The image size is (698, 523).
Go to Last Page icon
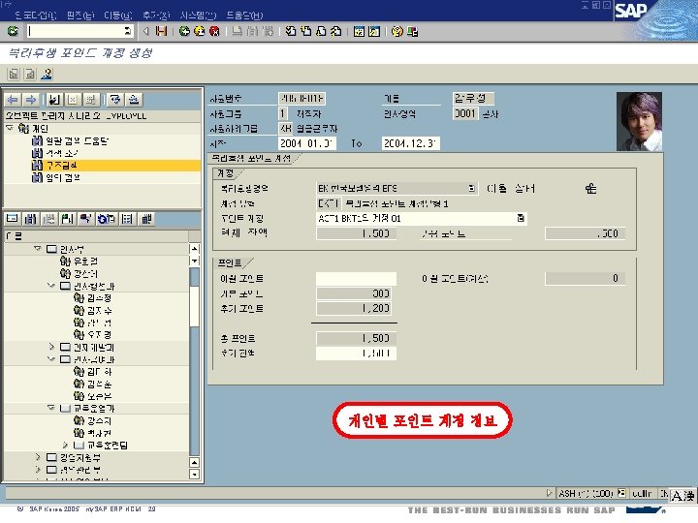click(336, 31)
